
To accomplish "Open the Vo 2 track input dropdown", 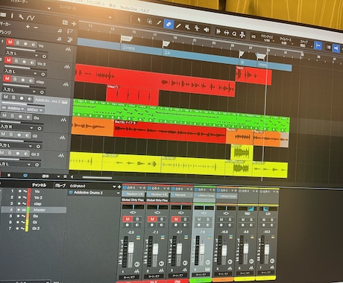I will pyautogui.click(x=35, y=73).
